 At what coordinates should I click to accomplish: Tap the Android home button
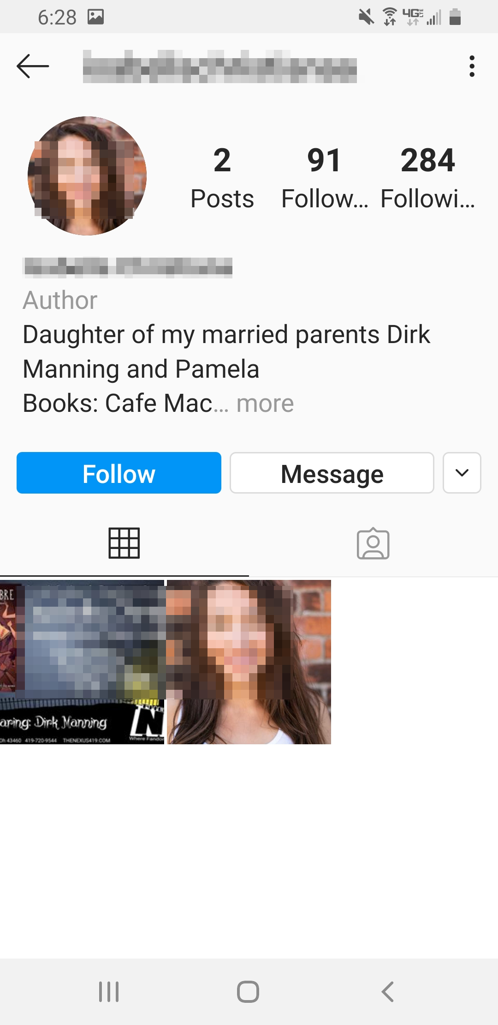click(x=248, y=991)
